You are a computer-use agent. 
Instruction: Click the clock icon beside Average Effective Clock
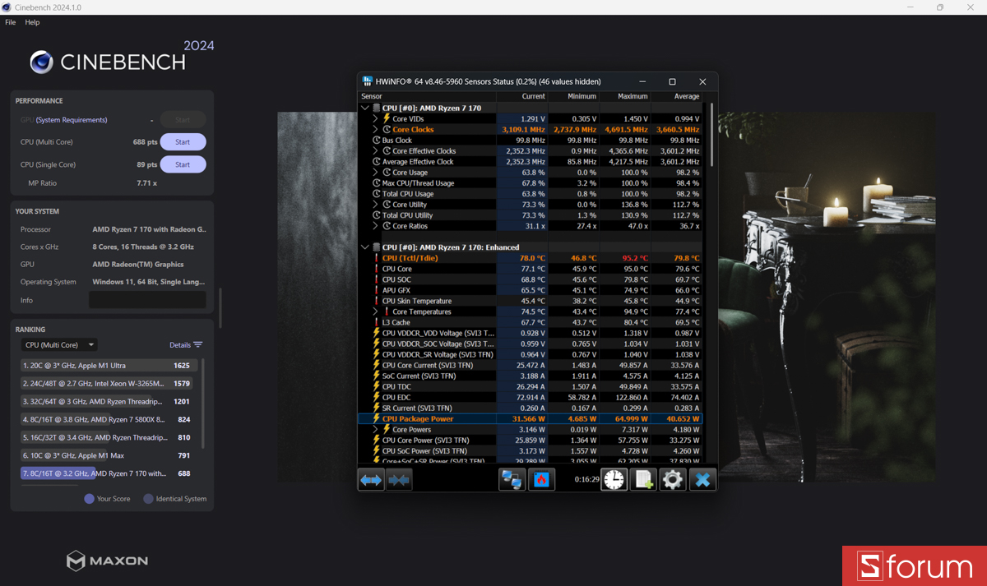377,162
